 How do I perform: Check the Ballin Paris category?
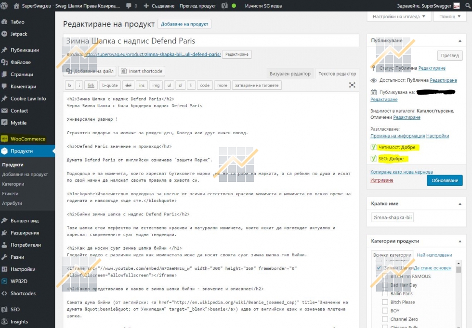(x=385, y=293)
